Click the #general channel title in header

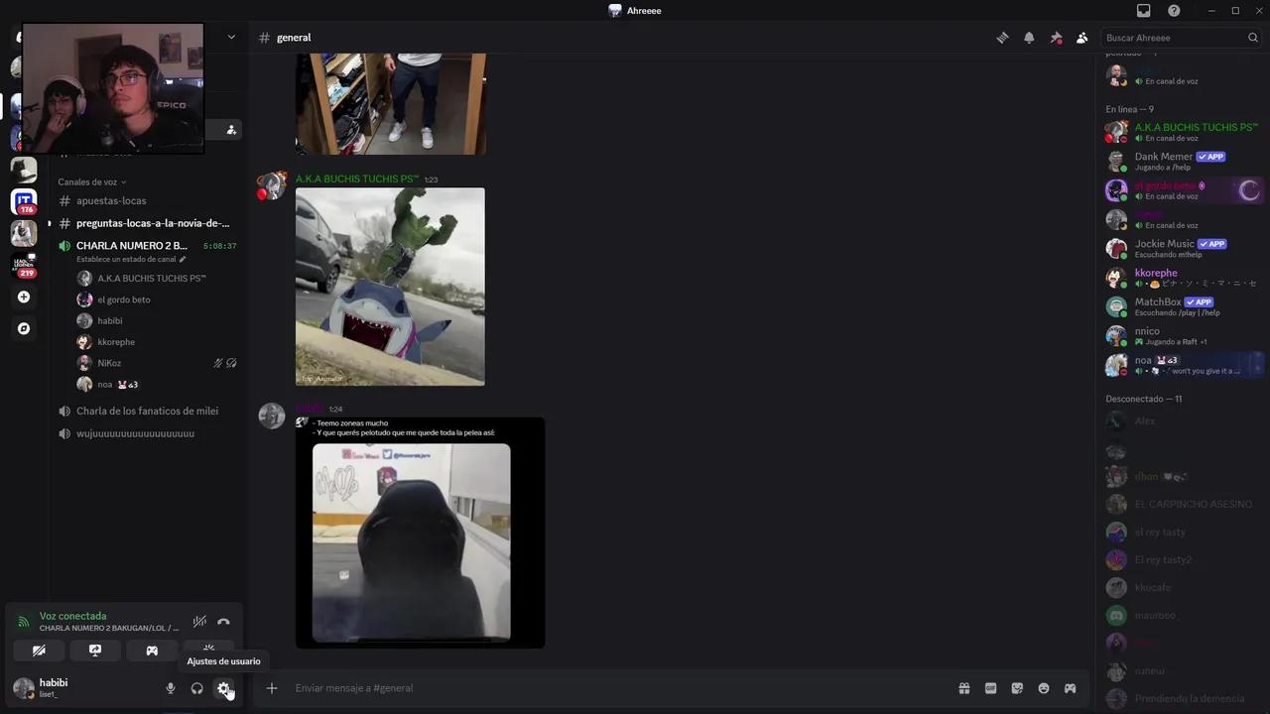(294, 38)
